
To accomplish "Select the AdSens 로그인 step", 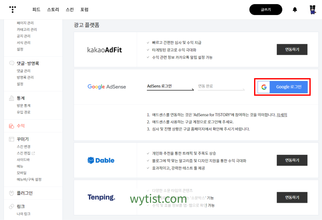I will tap(159, 86).
